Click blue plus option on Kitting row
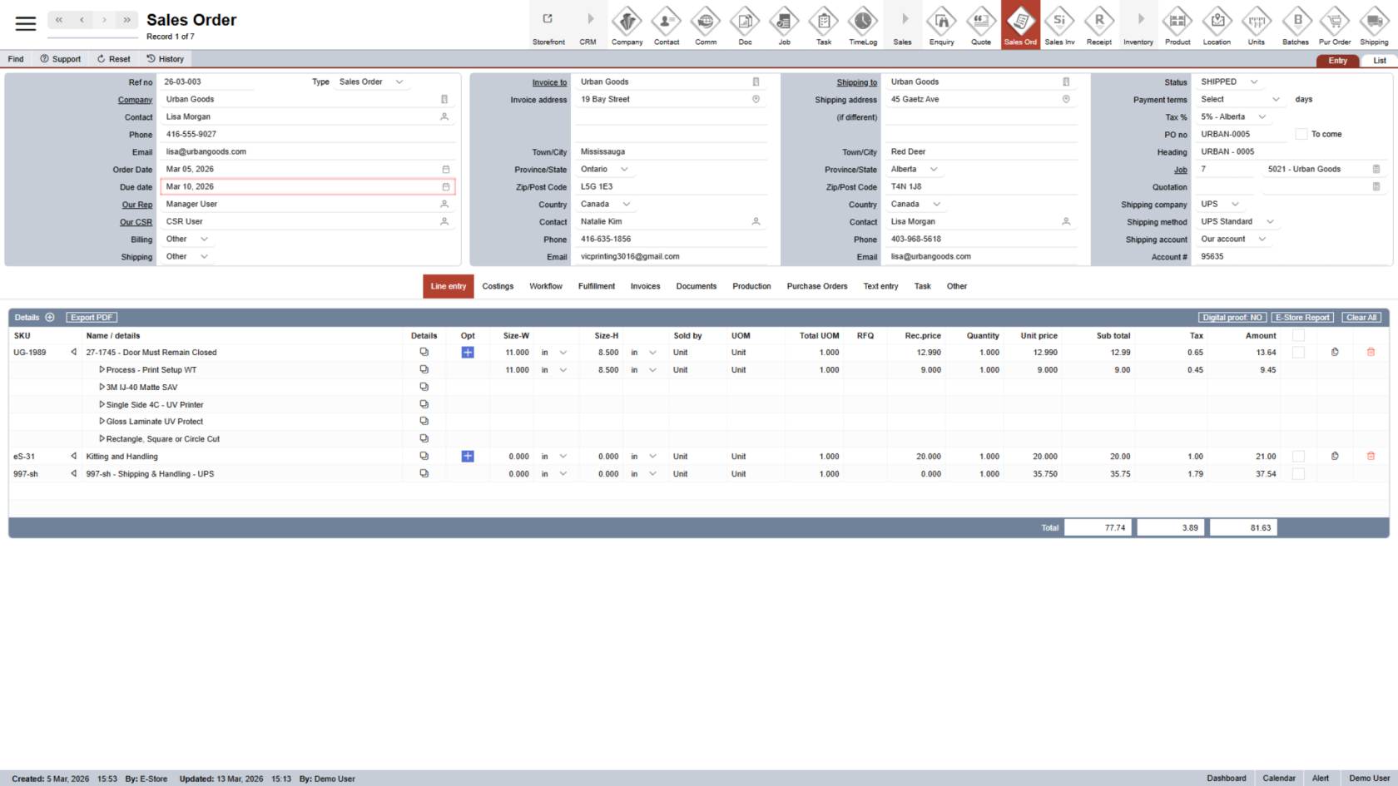1398x786 pixels. pos(468,457)
